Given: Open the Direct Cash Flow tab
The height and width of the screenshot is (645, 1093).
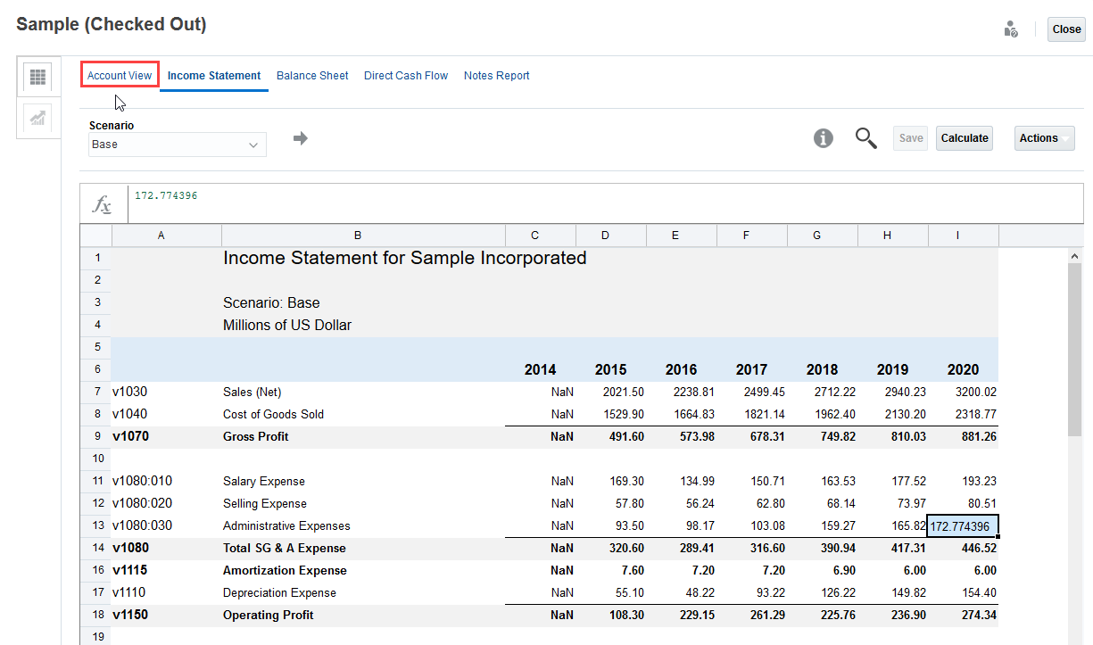Looking at the screenshot, I should [406, 75].
